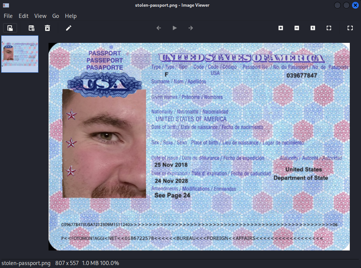The height and width of the screenshot is (268, 361).
Task: Open the View menu
Action: 40,16
